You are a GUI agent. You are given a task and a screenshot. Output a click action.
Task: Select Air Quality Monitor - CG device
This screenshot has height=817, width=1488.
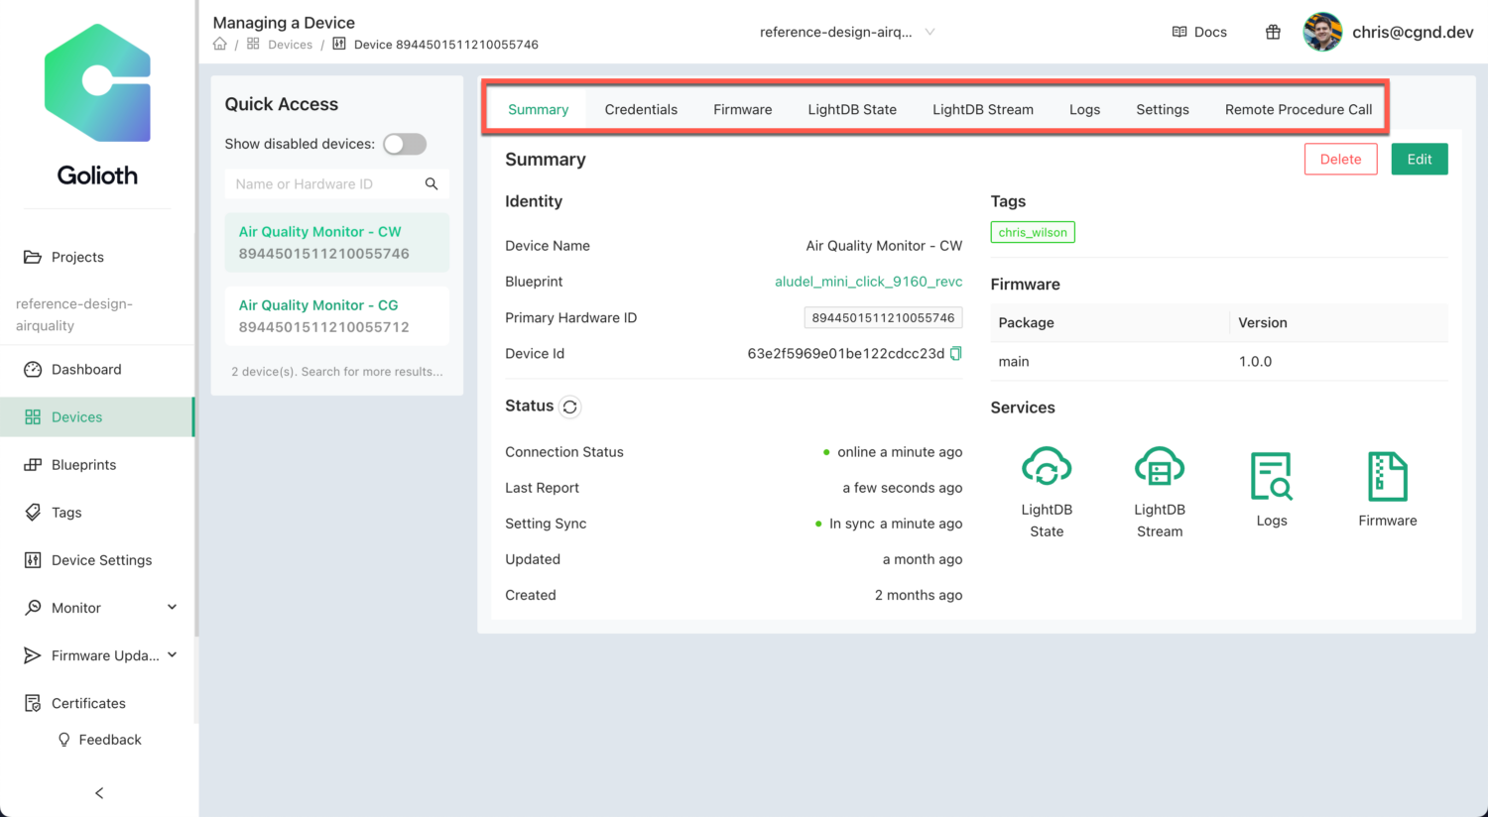coord(336,315)
